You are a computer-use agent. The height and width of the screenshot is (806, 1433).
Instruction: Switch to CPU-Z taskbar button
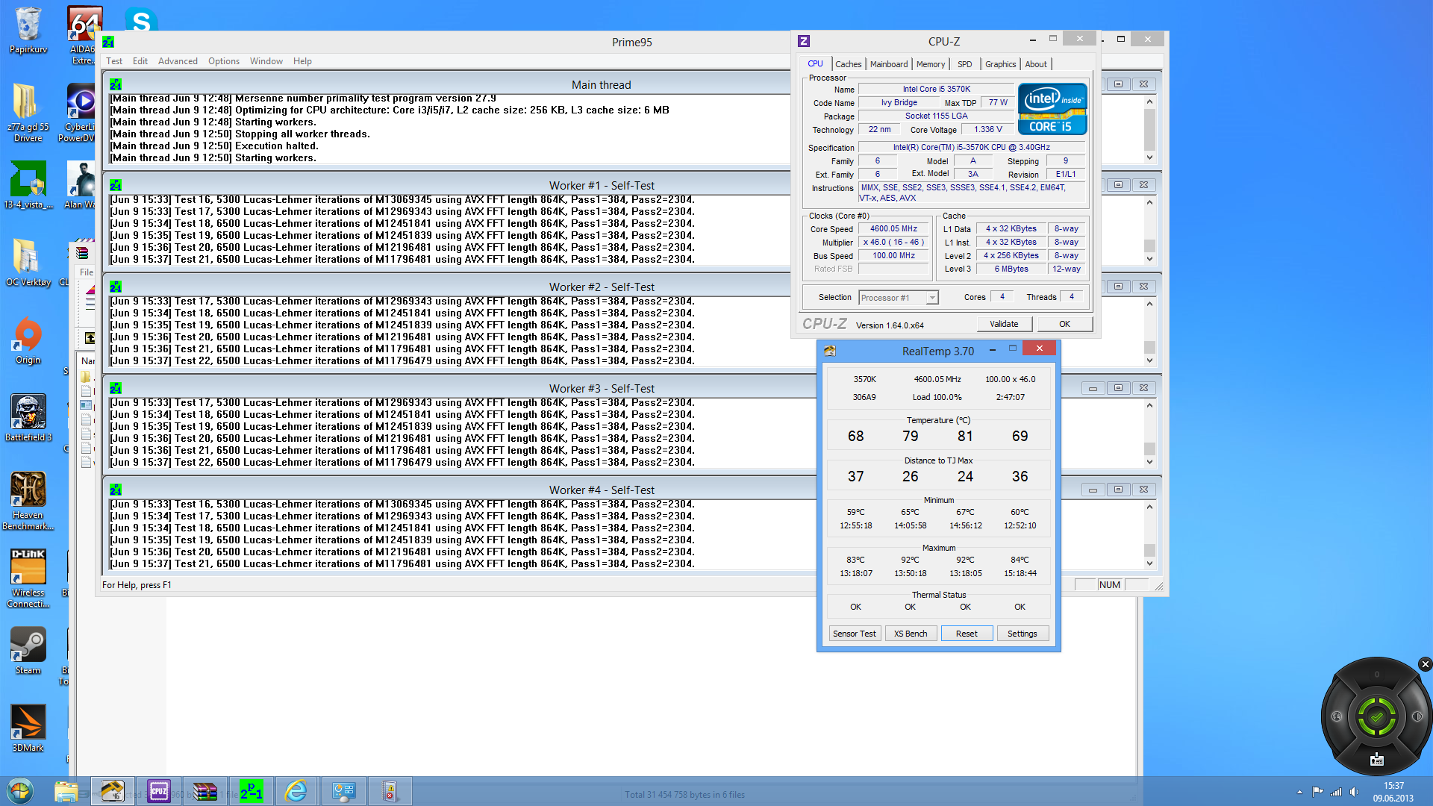point(159,791)
